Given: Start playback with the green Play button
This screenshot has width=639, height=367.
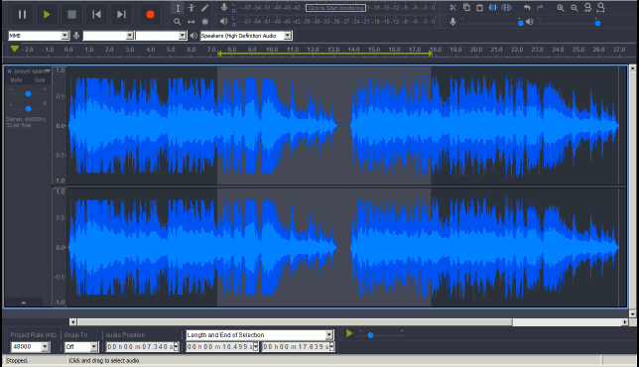Looking at the screenshot, I should click(x=47, y=15).
